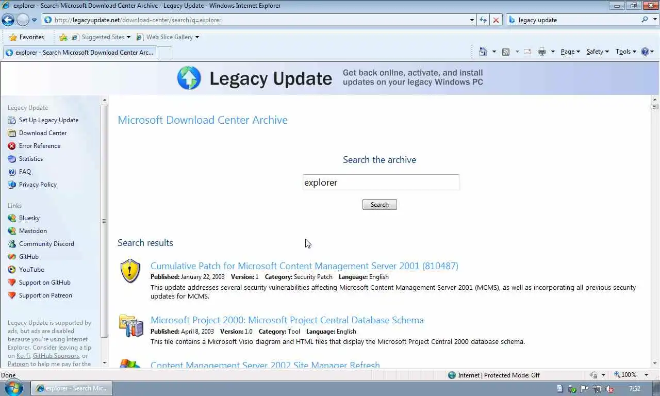Open Support on Patreon link
This screenshot has width=660, height=396.
tap(45, 295)
